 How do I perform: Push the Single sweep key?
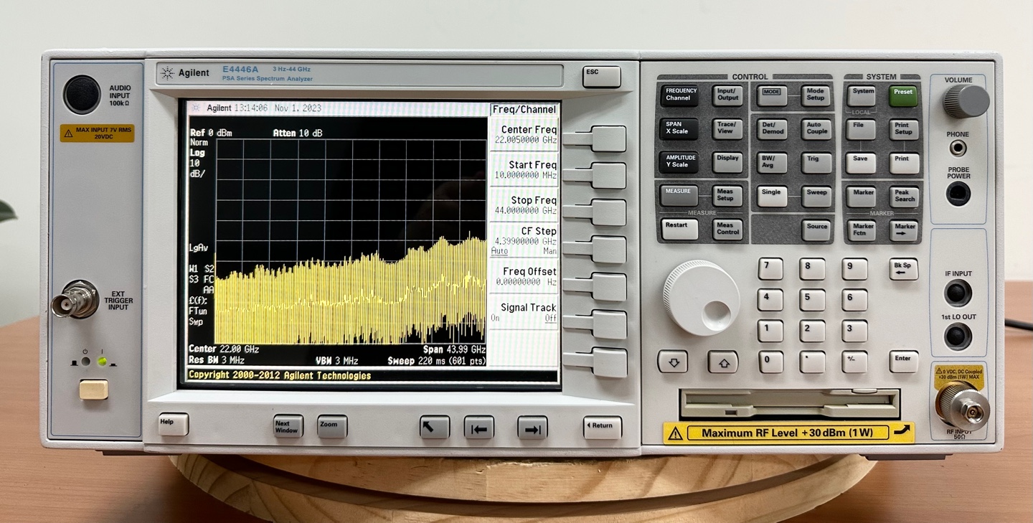point(772,196)
